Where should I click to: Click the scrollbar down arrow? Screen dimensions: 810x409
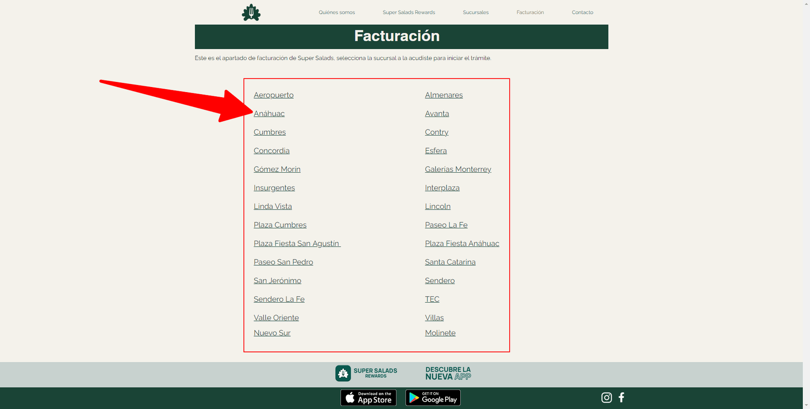(806, 405)
